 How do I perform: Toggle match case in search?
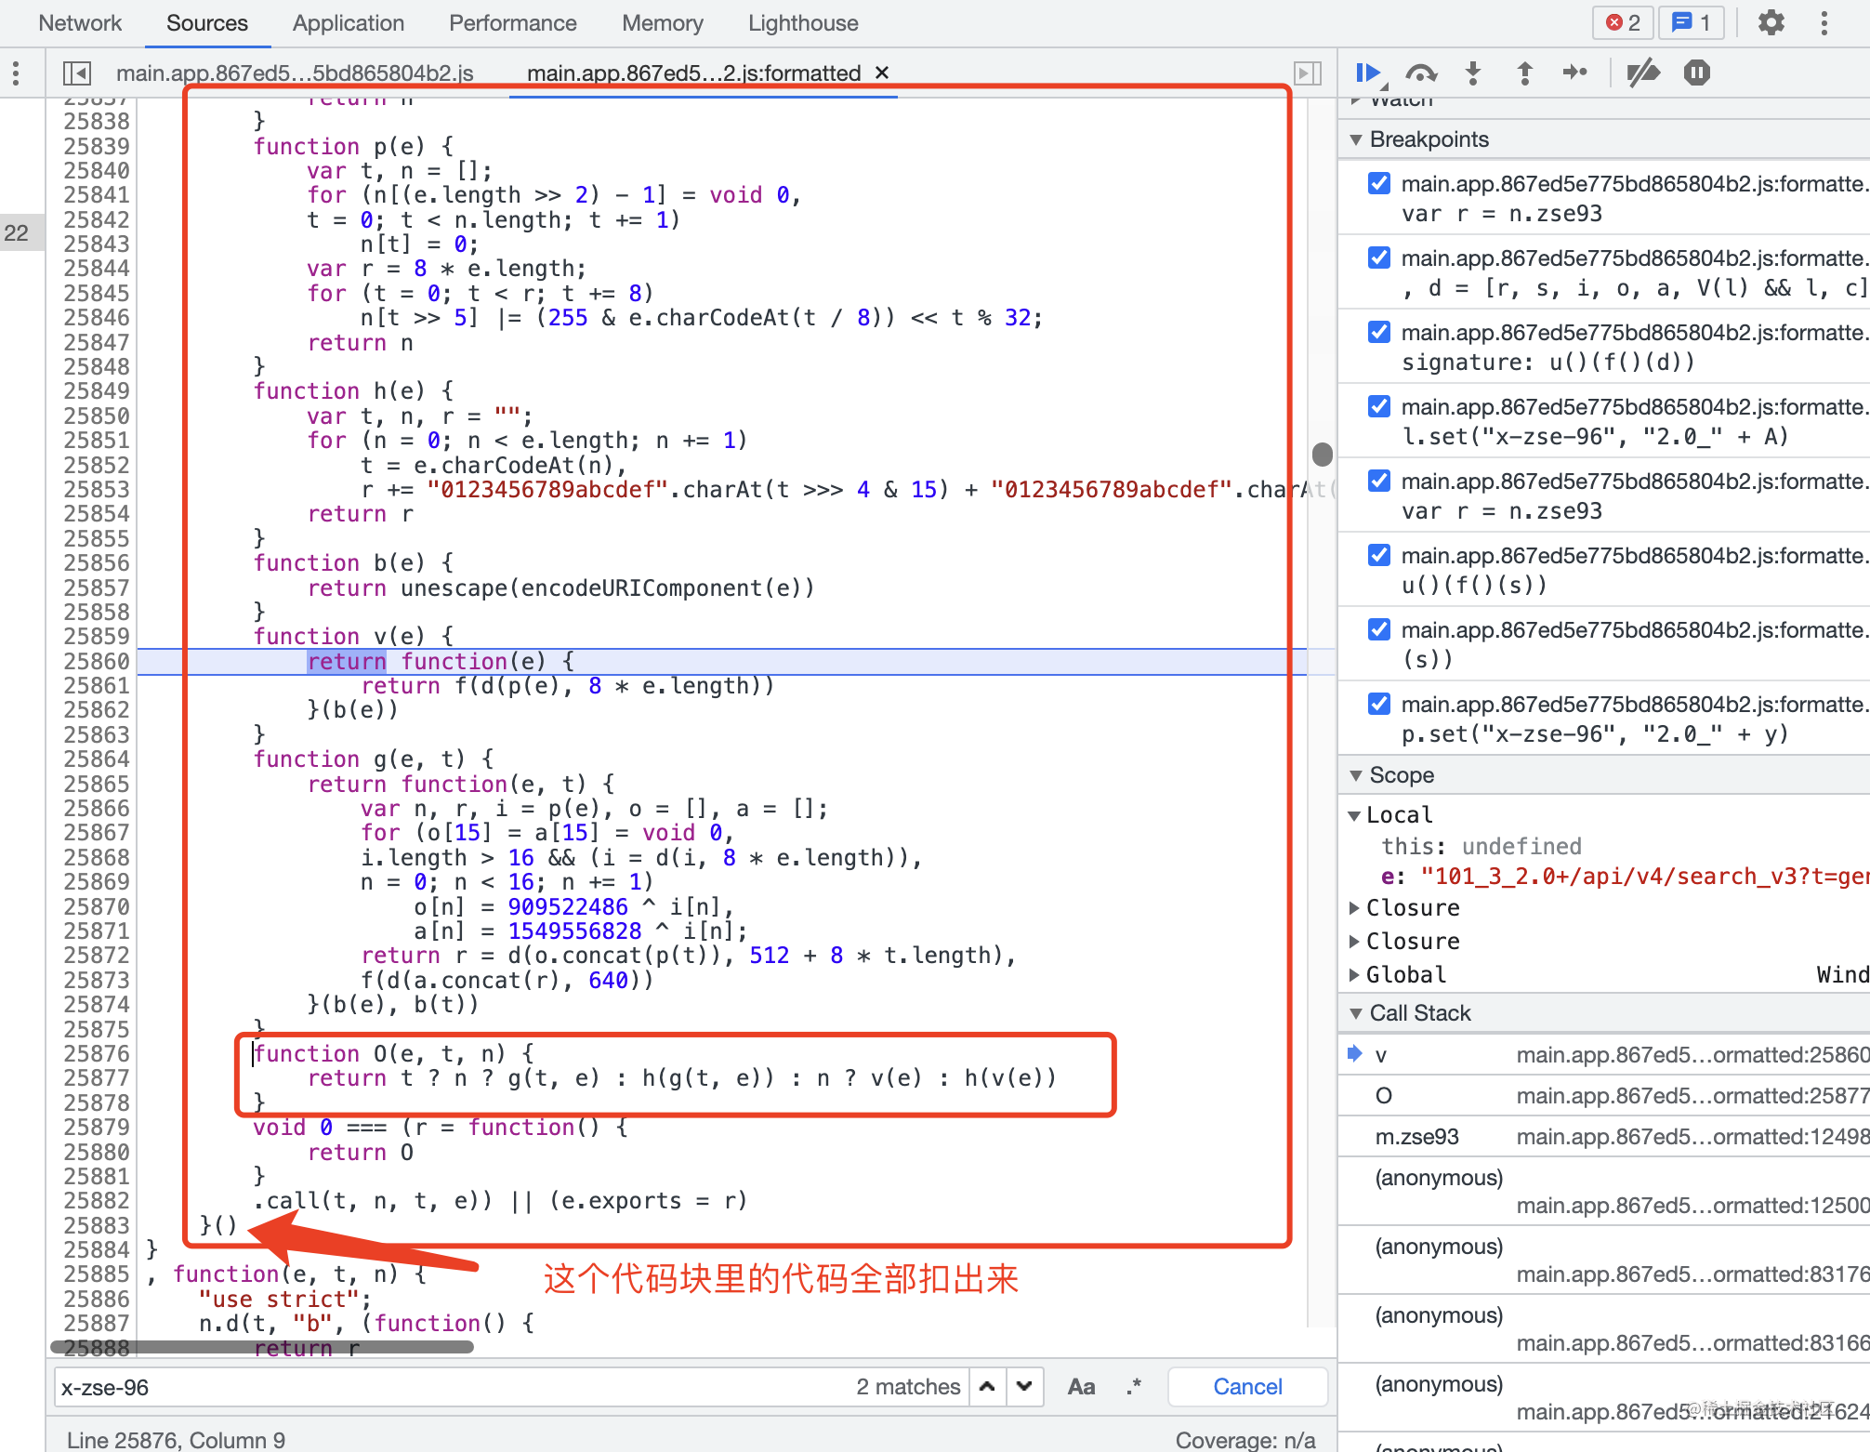[x=1081, y=1386]
